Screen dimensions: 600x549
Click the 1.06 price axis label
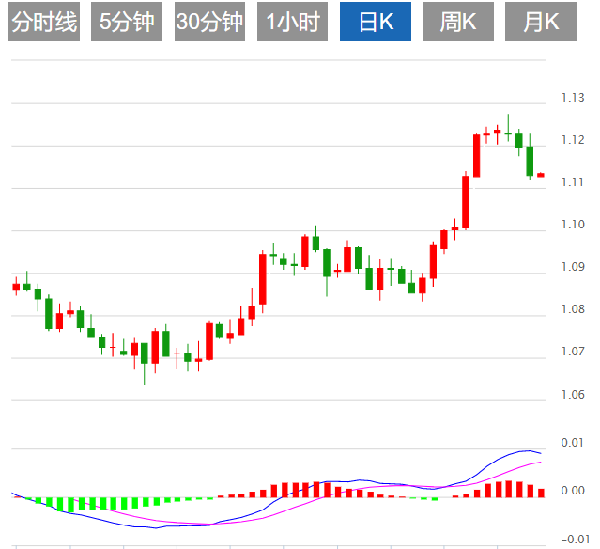[x=573, y=394]
